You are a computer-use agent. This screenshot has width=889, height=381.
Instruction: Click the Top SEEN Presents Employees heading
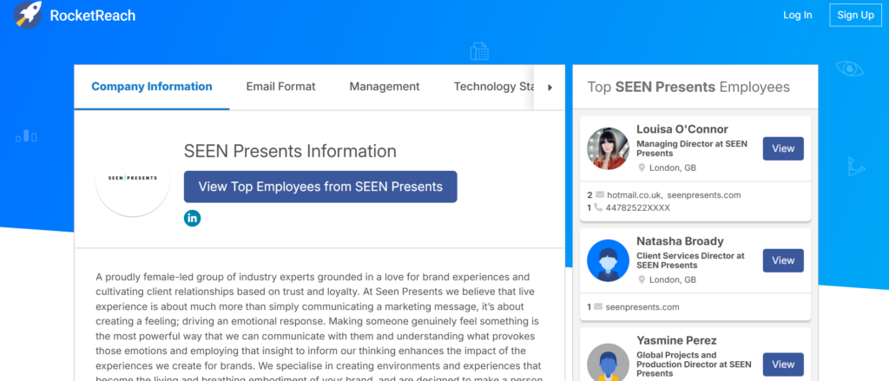coord(688,87)
